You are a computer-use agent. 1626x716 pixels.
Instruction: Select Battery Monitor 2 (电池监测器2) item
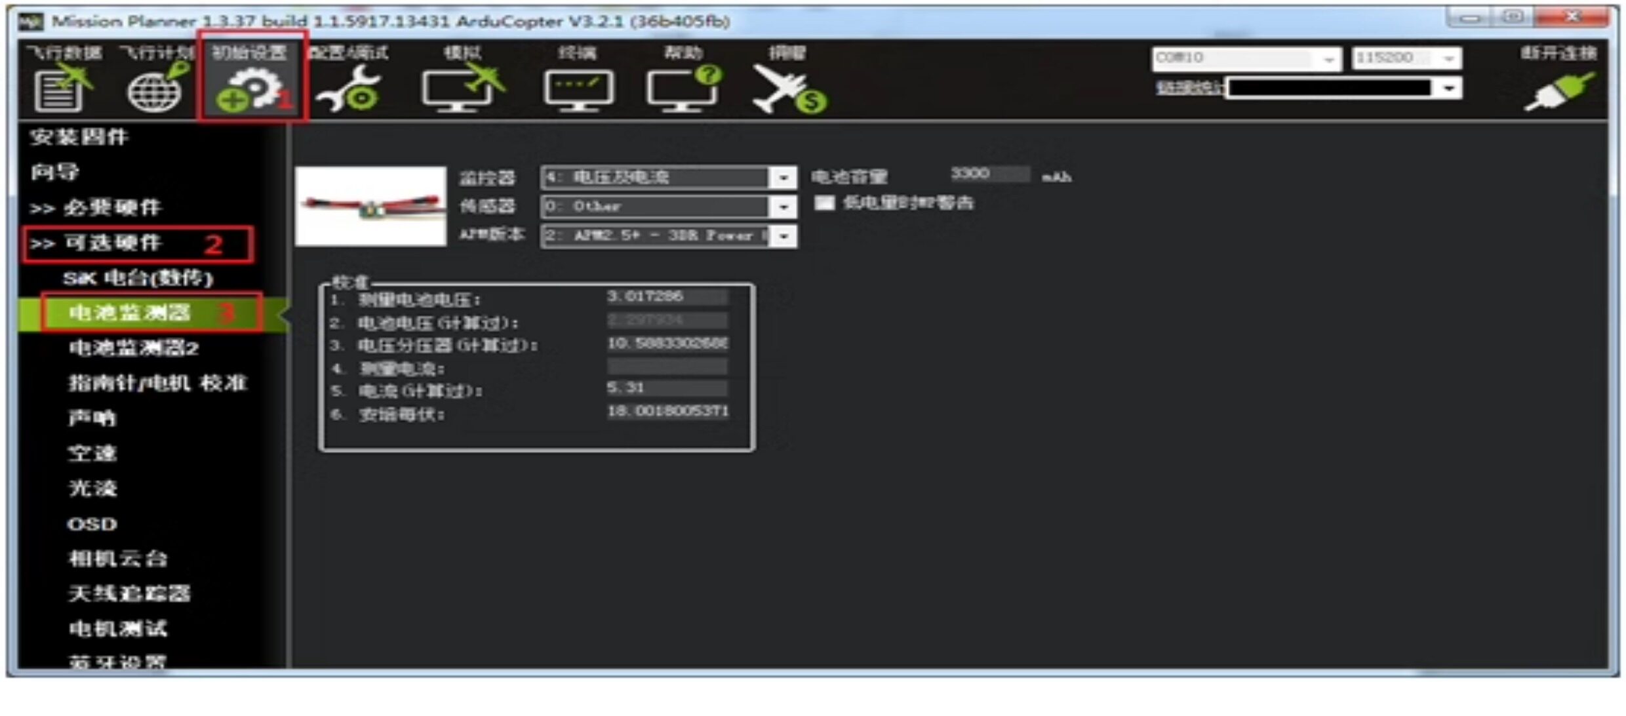[x=133, y=348]
